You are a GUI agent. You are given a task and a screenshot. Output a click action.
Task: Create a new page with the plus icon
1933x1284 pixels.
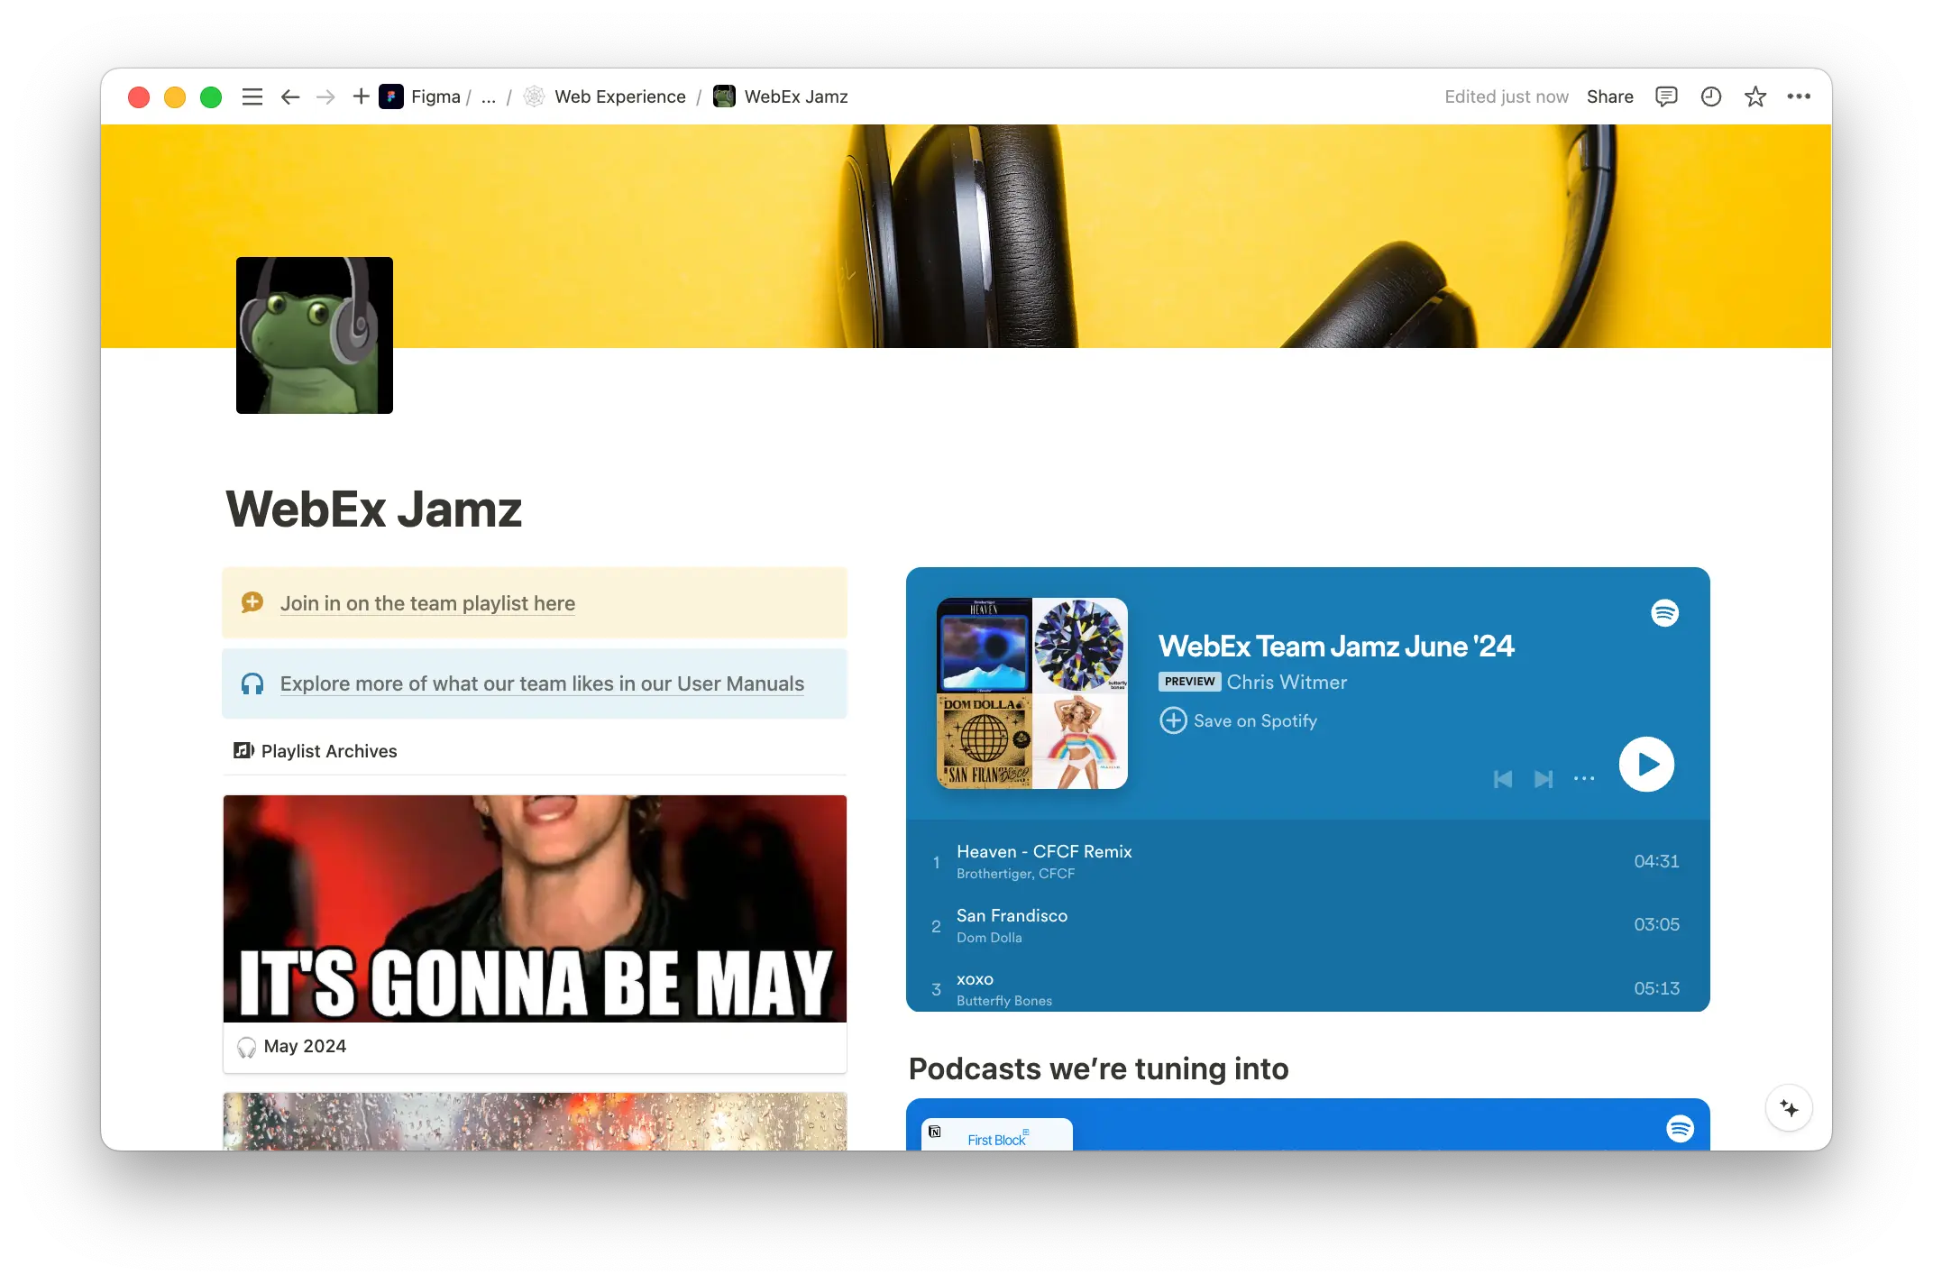360,96
